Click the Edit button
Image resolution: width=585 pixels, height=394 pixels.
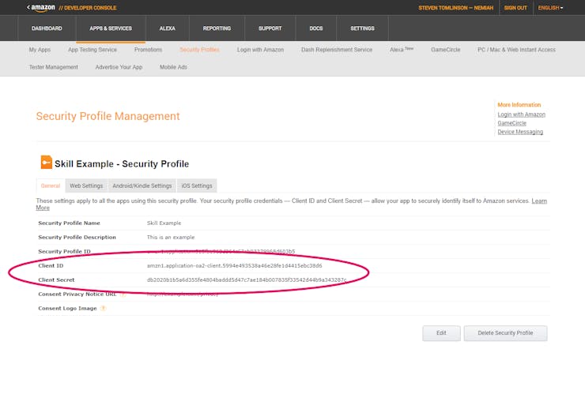click(441, 333)
